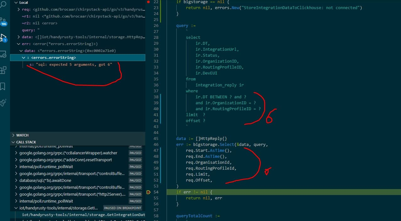The width and height of the screenshot is (401, 221).
Task: Click ir.IntegrationUrl on line 30
Action: (x=217, y=49)
